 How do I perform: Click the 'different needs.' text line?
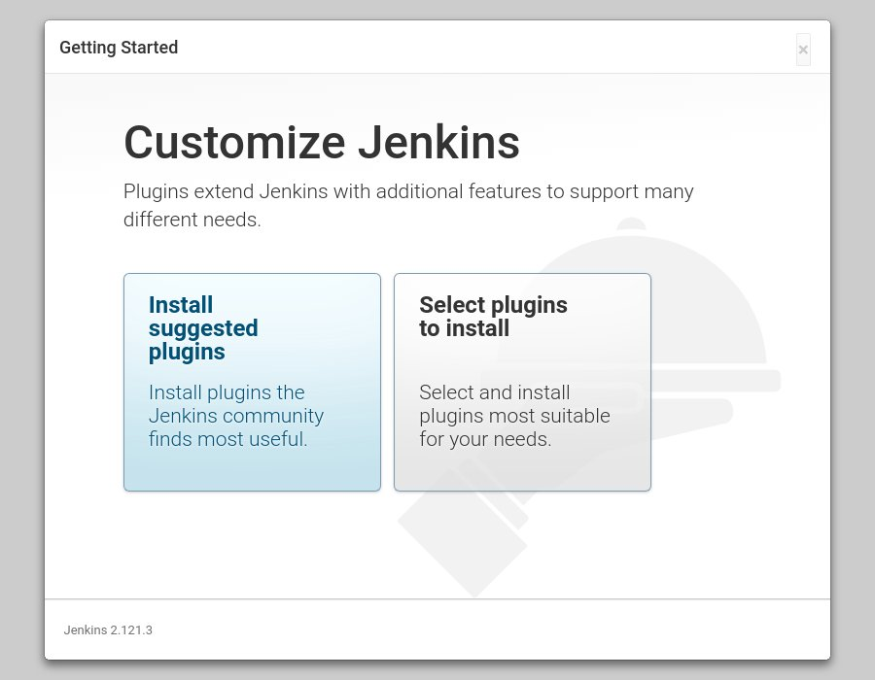click(x=192, y=219)
